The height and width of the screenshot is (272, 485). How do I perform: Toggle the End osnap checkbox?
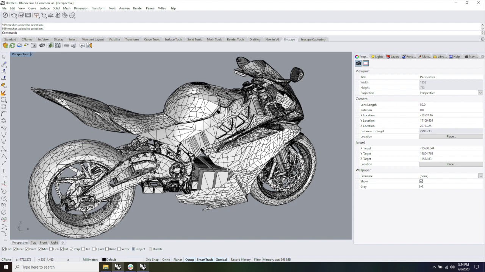[4, 249]
